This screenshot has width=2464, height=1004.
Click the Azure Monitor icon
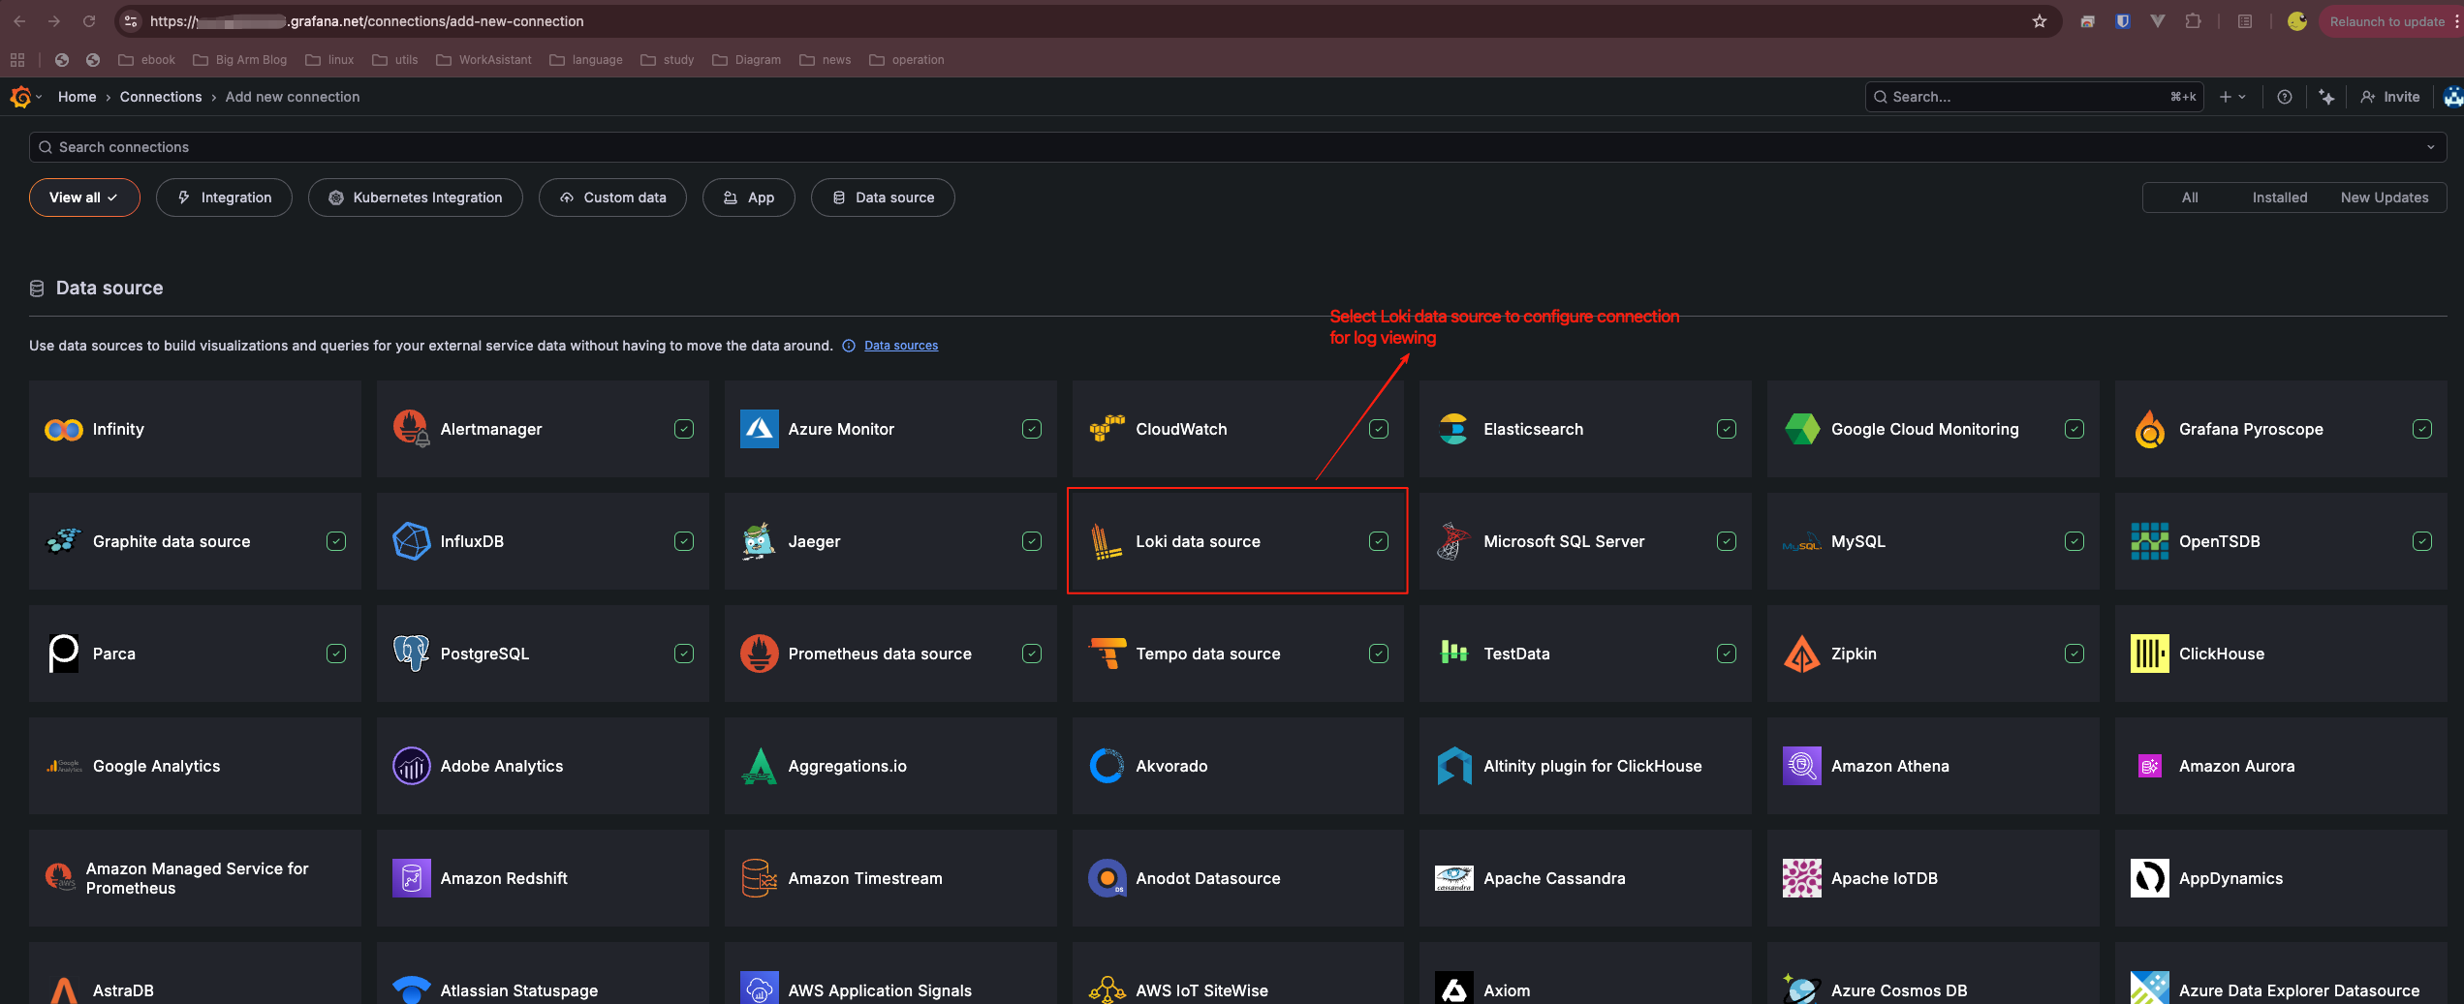point(759,430)
